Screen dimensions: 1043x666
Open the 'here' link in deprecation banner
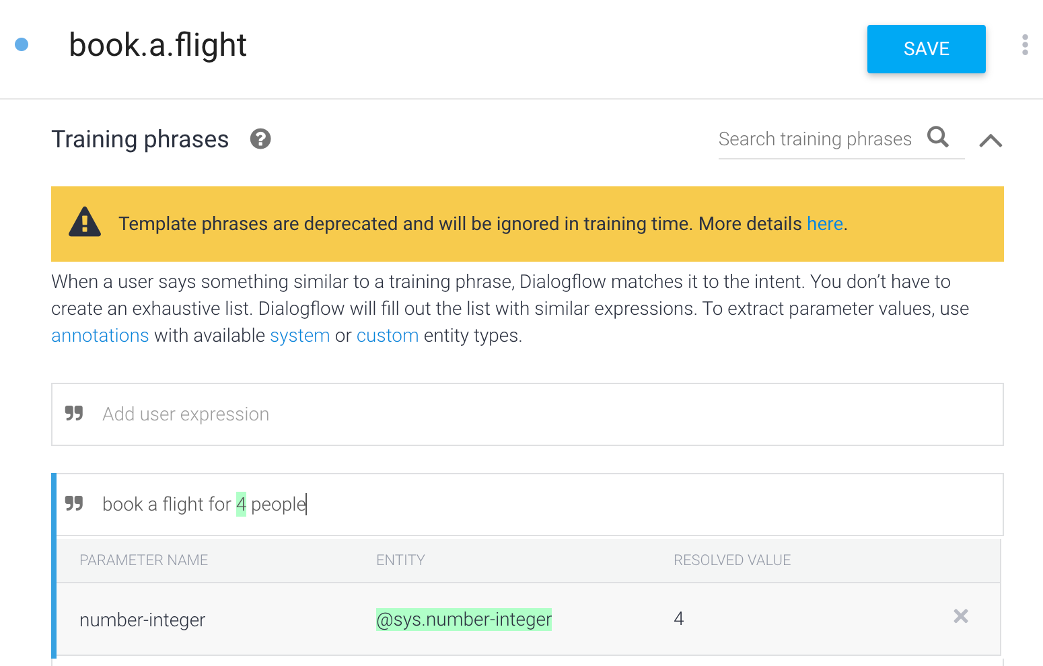[x=824, y=224]
